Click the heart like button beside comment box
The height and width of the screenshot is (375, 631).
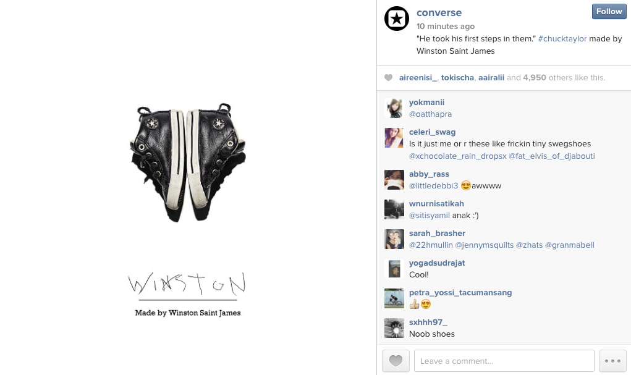pyautogui.click(x=396, y=361)
